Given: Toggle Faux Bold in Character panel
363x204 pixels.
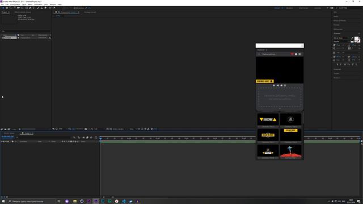Looking at the screenshot, I should pos(337,65).
